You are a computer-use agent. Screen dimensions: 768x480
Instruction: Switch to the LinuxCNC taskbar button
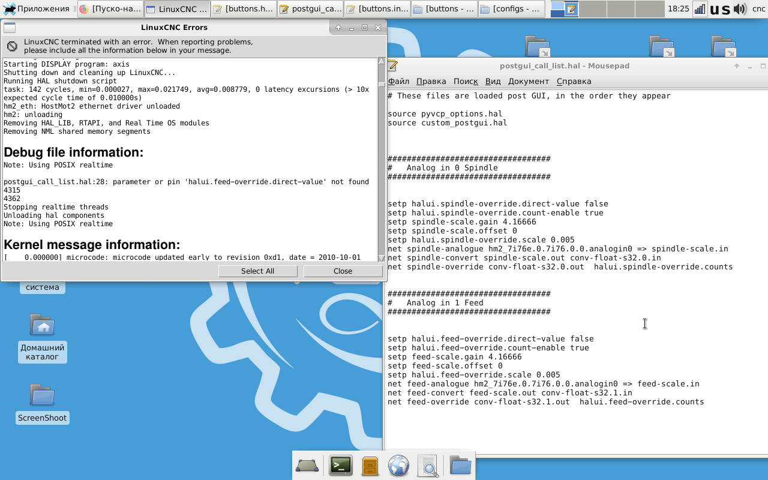click(x=177, y=9)
